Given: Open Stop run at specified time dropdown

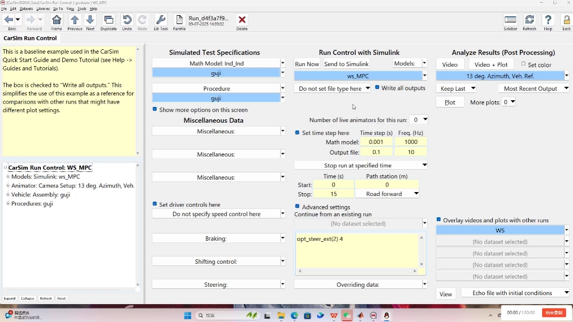Looking at the screenshot, I should 361,165.
